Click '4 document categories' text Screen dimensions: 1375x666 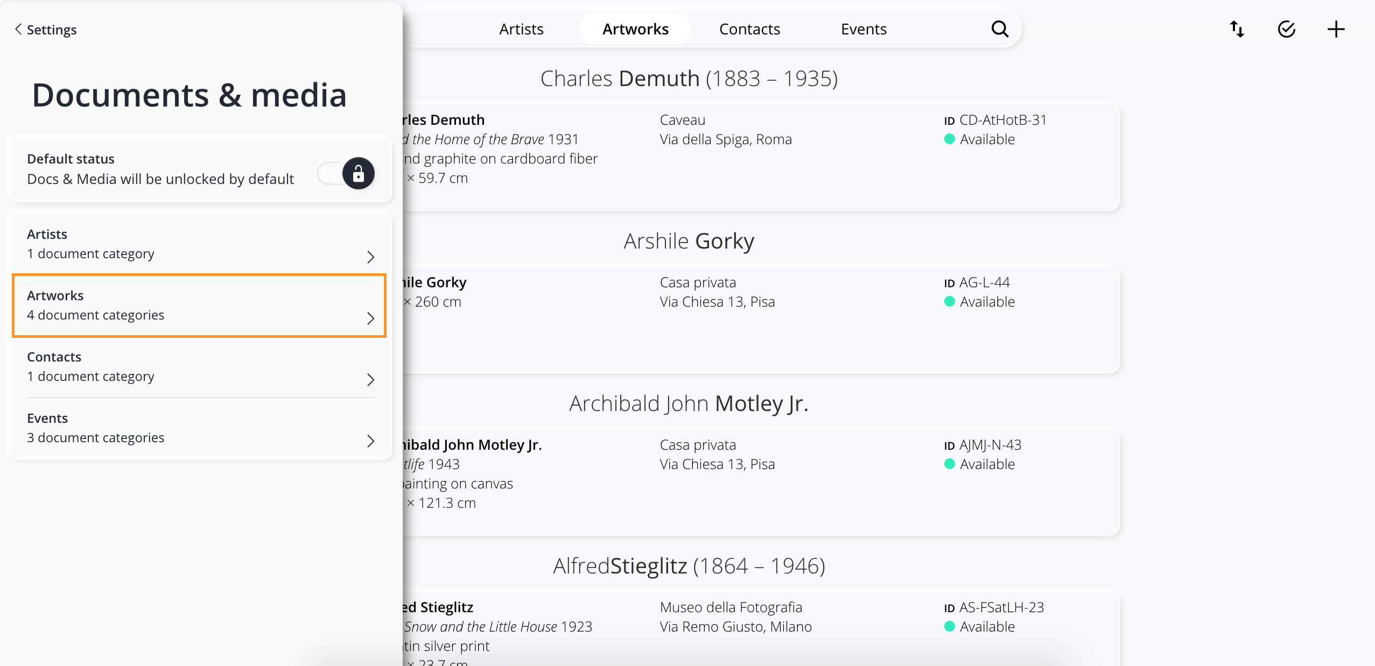tap(96, 315)
